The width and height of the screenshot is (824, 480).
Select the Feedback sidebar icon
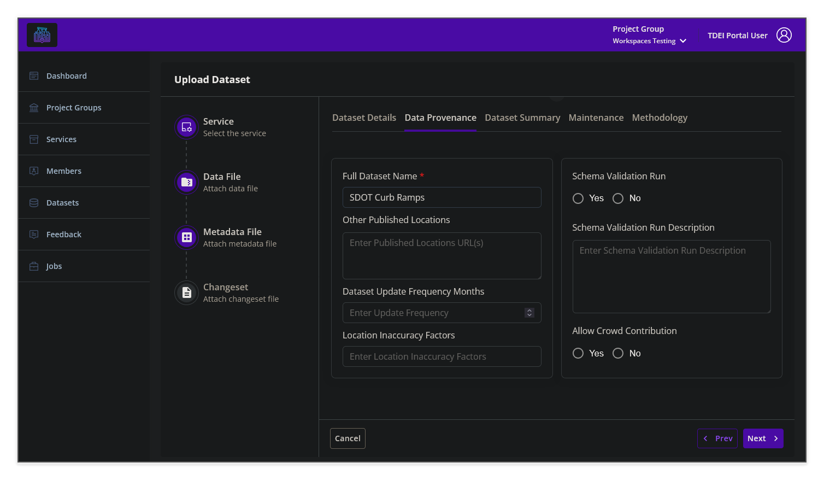[x=33, y=234]
